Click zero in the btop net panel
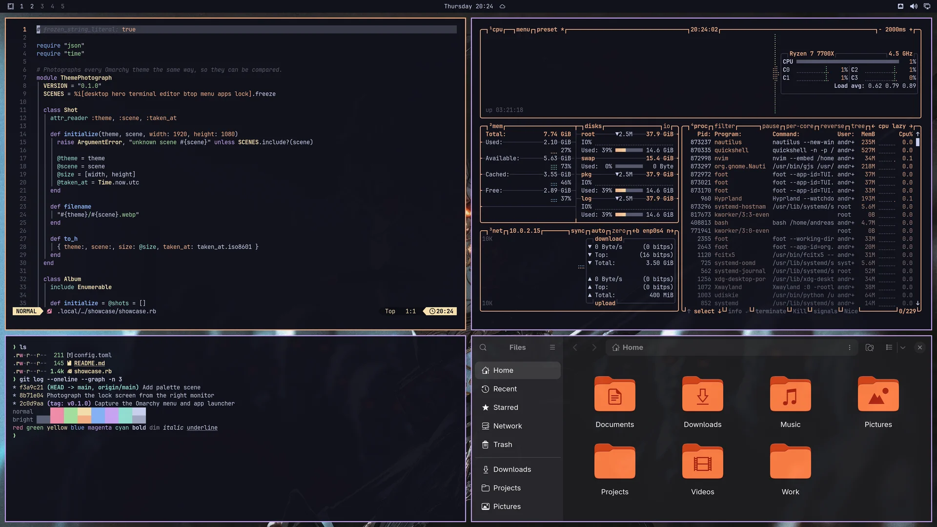Screen dimensions: 937x527 coord(619,231)
